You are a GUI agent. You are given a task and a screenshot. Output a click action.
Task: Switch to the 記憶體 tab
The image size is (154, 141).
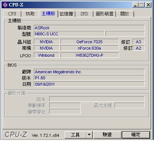(x=66, y=14)
